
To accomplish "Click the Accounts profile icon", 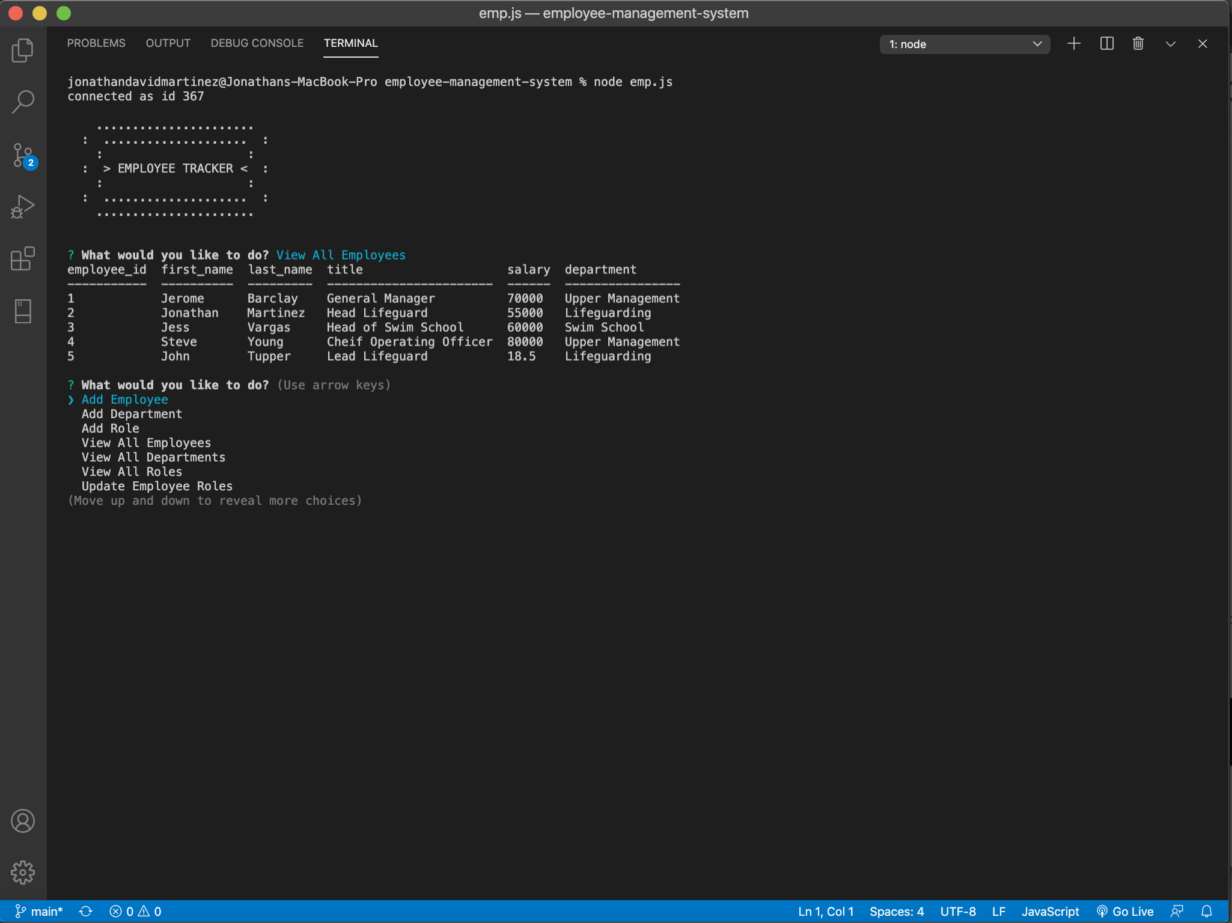I will click(x=23, y=821).
